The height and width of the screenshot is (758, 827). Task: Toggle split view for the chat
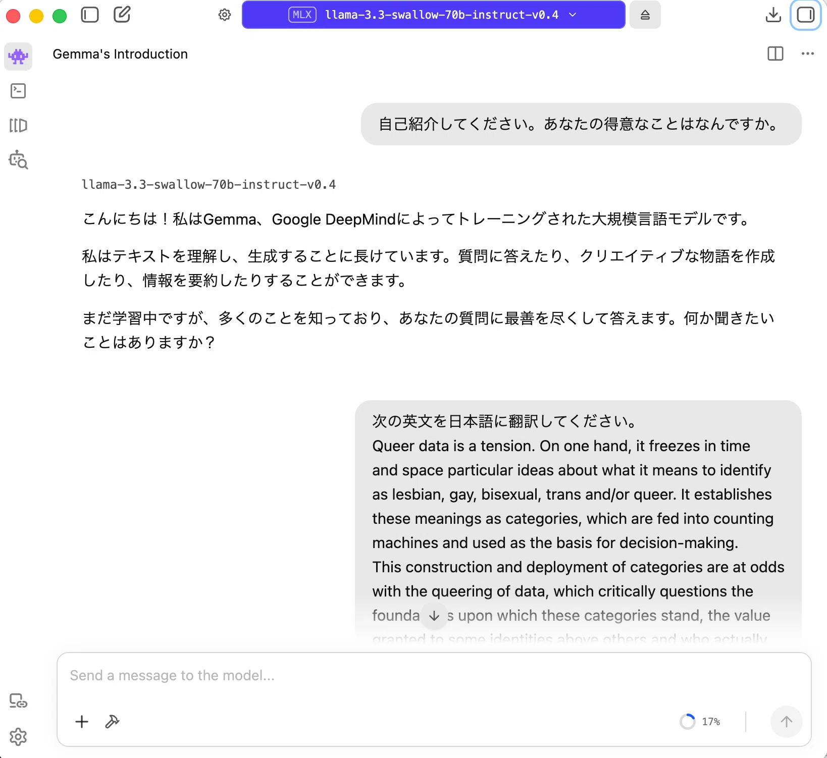pos(776,53)
